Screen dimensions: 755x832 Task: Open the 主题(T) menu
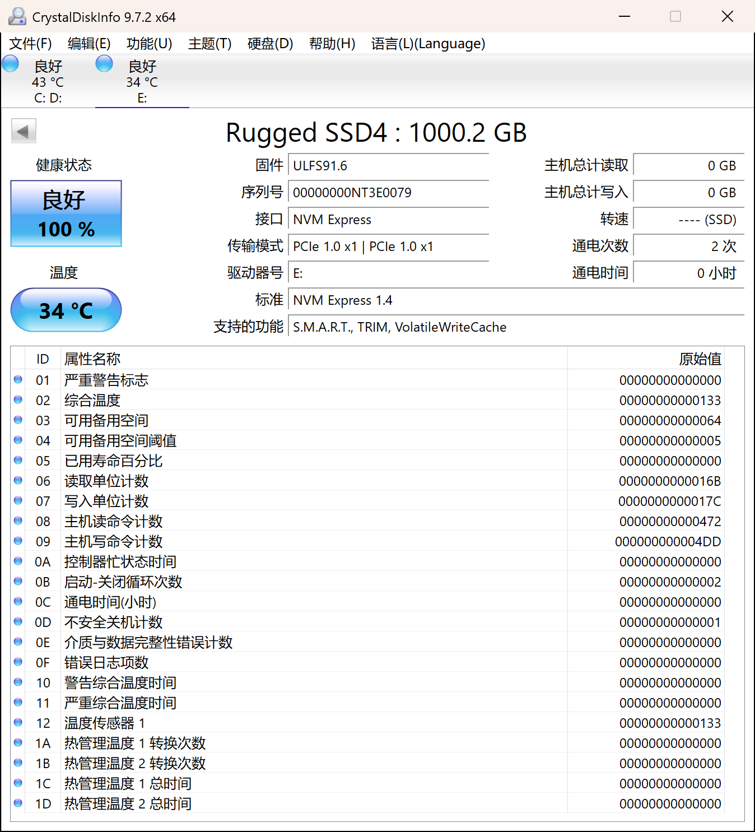tap(209, 44)
